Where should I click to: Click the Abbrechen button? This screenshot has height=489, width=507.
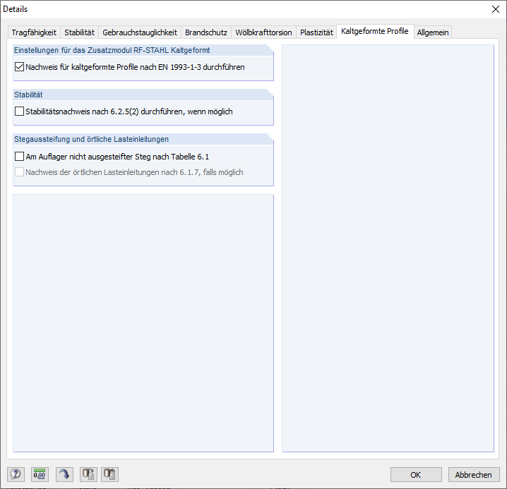coord(474,474)
